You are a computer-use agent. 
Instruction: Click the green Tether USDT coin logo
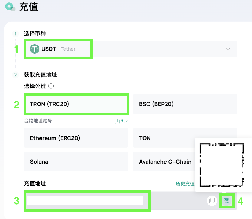(35, 49)
